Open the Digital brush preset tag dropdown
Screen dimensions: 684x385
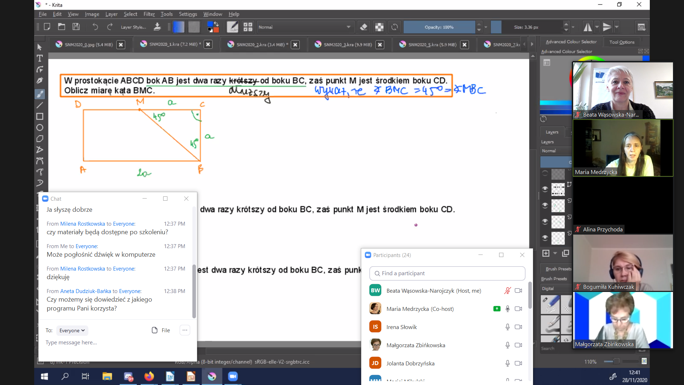coord(556,288)
